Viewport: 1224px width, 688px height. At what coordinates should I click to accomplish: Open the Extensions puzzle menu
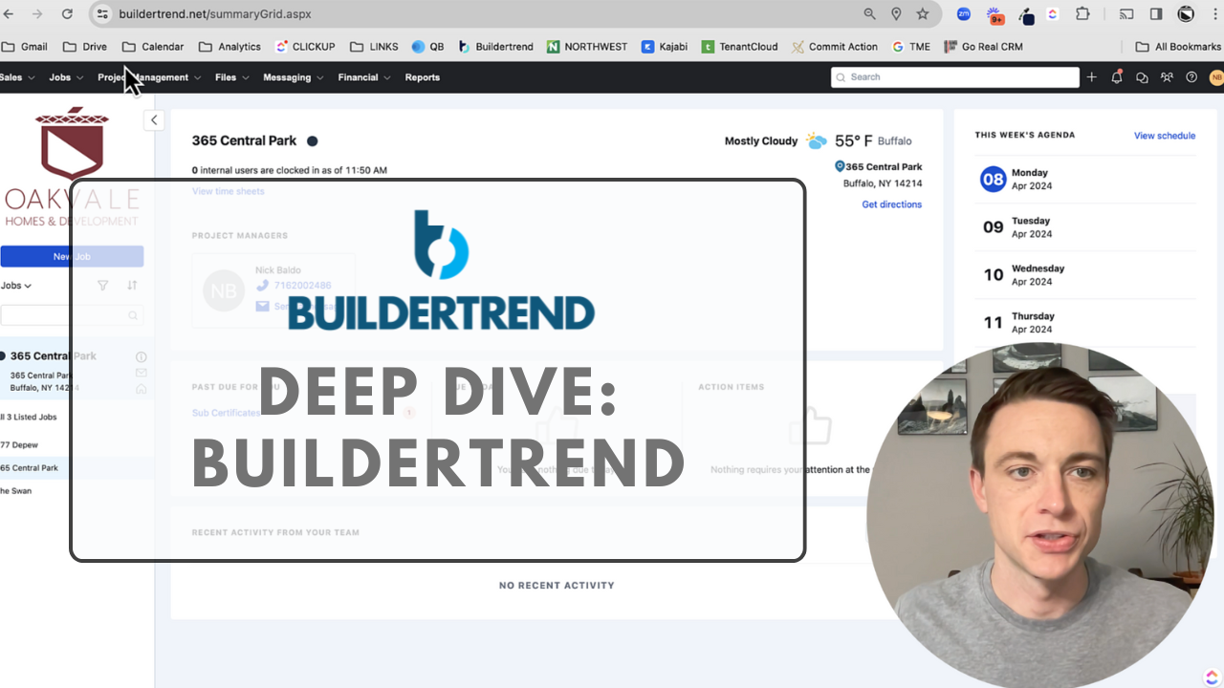(x=1082, y=14)
